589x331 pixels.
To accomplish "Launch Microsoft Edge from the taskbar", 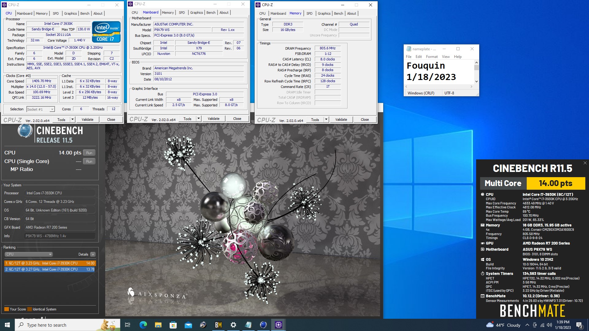I will [143, 325].
